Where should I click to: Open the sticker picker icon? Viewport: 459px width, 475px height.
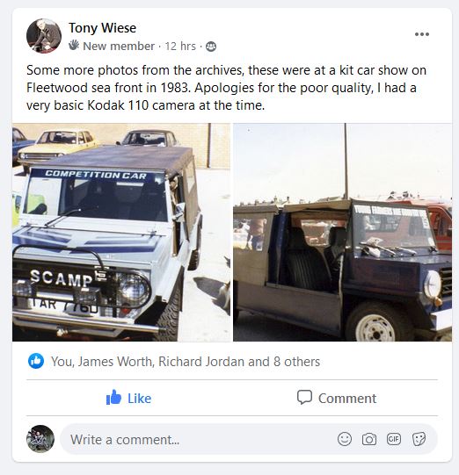coord(419,439)
